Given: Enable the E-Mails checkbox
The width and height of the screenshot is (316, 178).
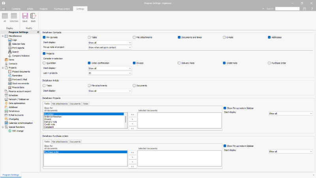Looking at the screenshot, I should coord(224,37).
